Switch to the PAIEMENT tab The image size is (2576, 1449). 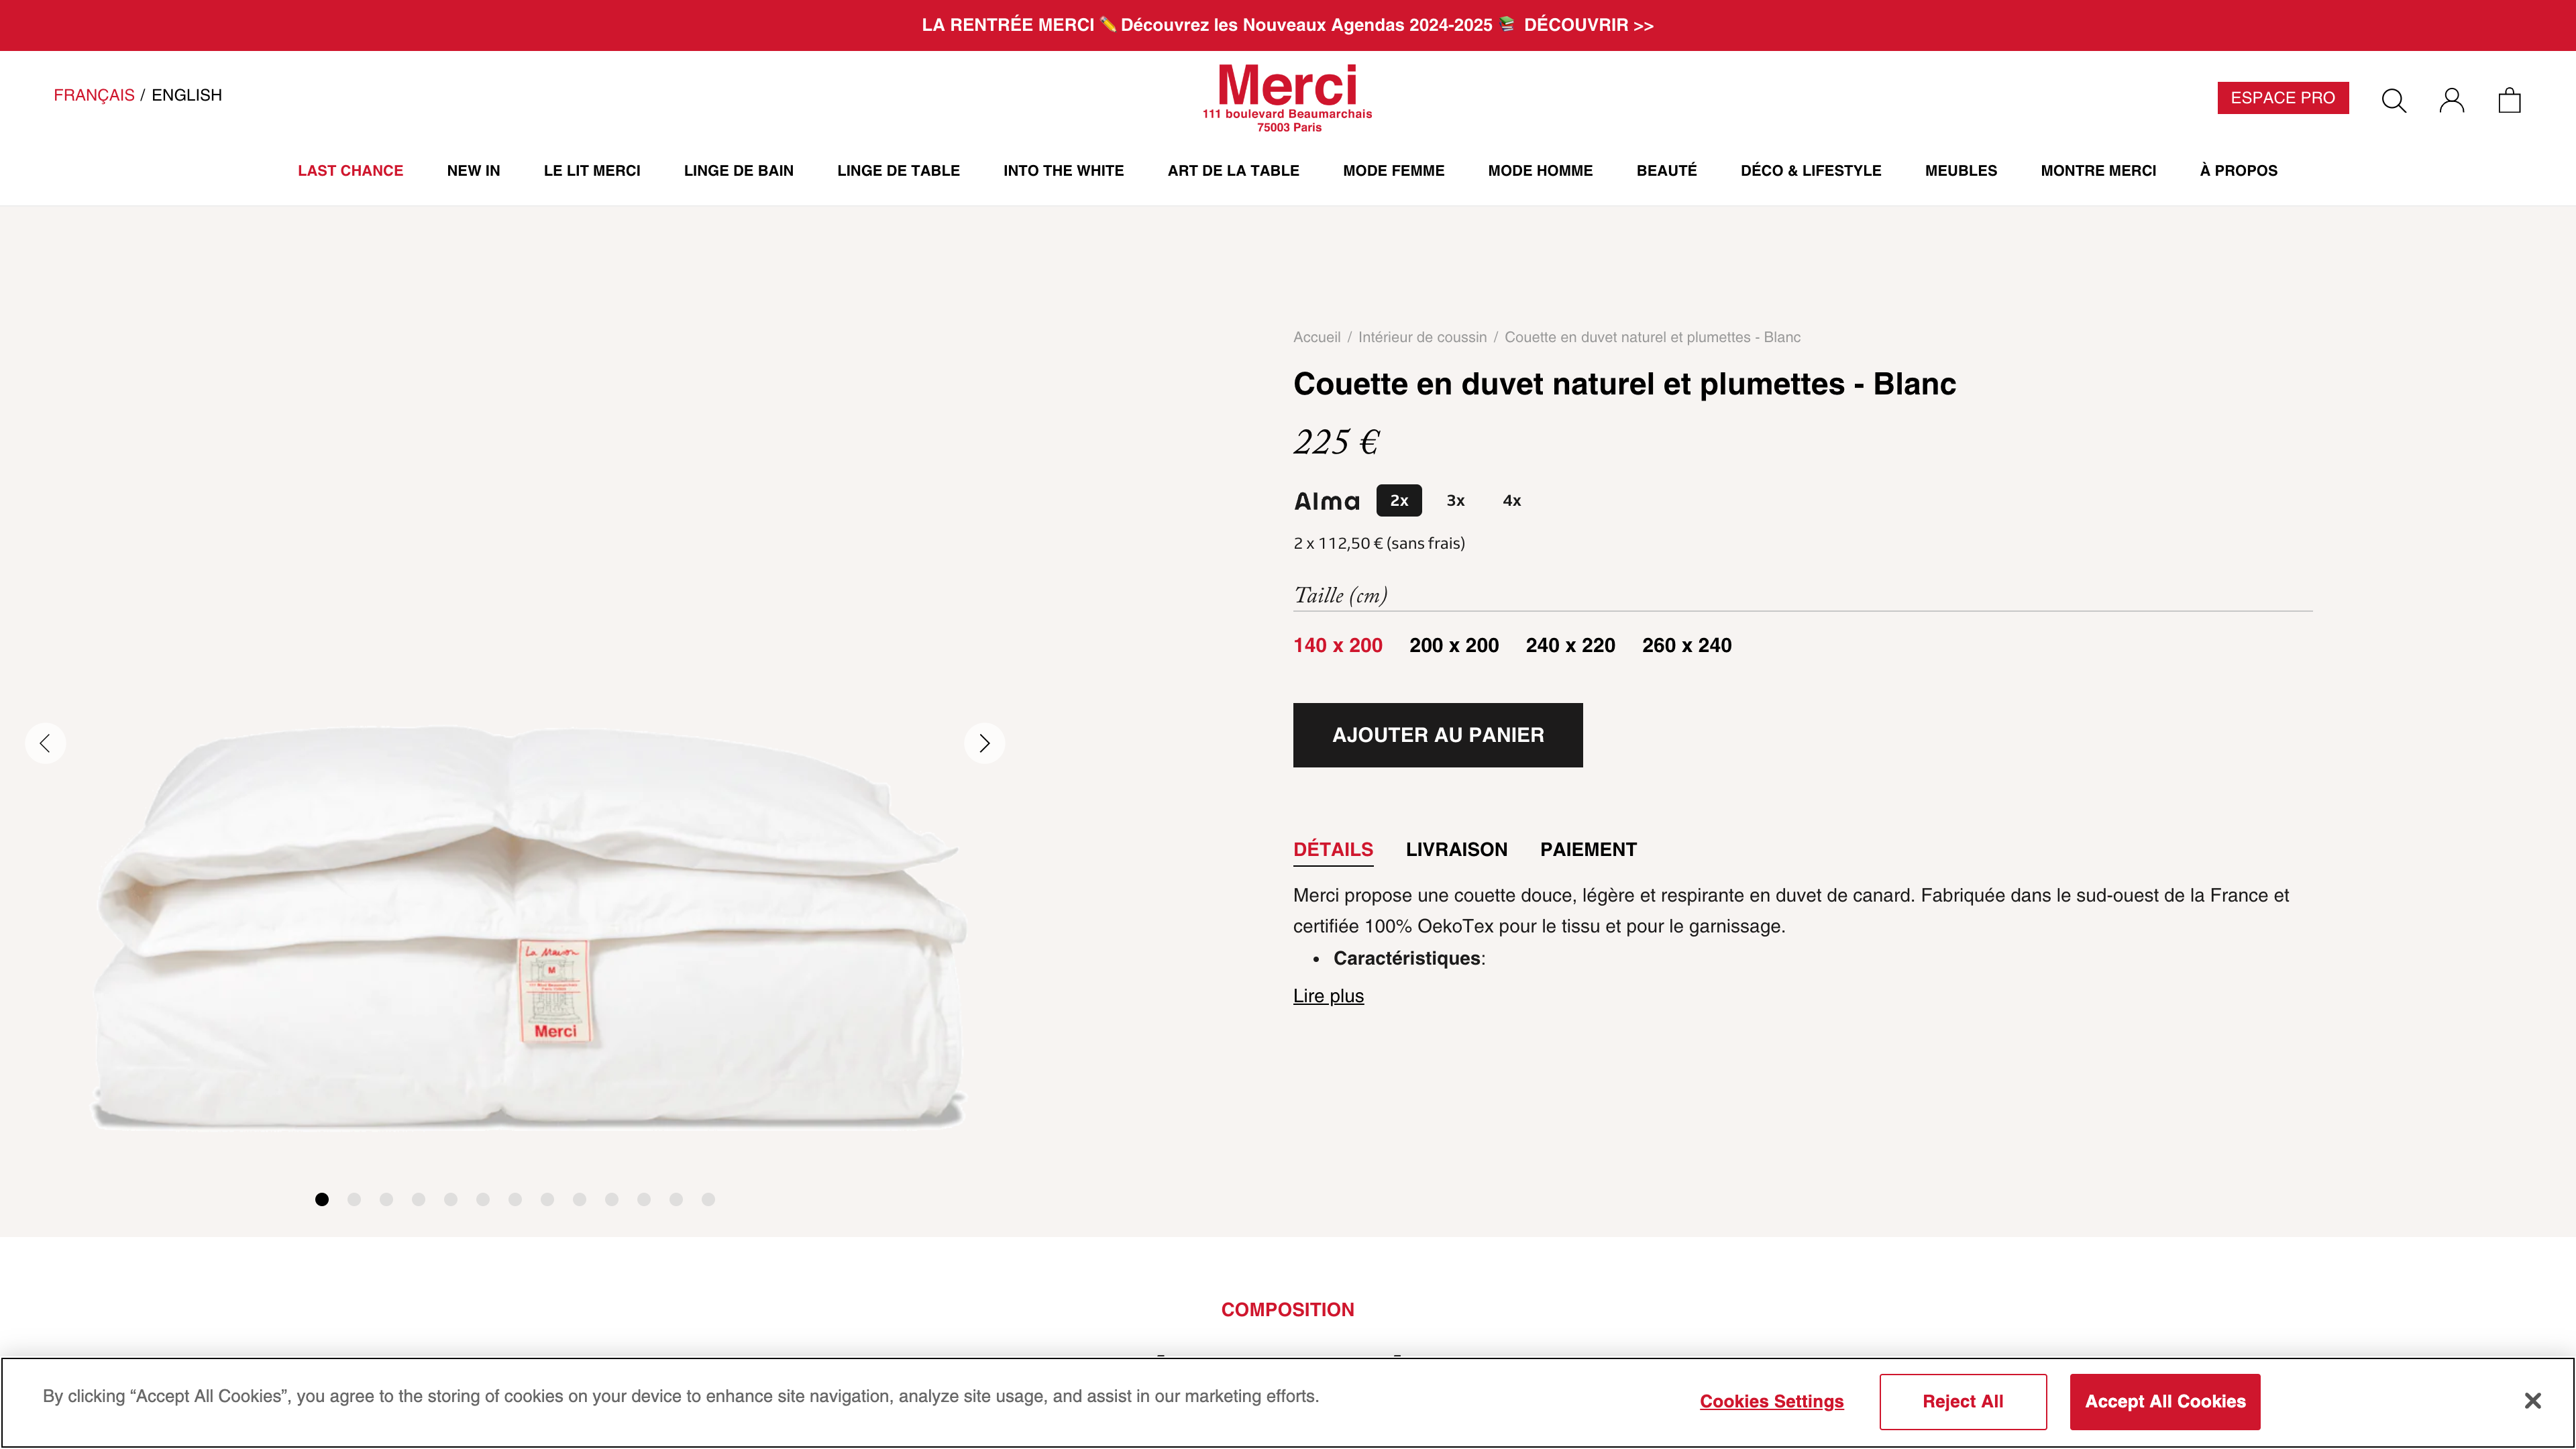pyautogui.click(x=1587, y=849)
